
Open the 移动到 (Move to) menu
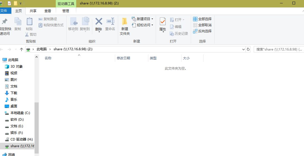pos(73,24)
